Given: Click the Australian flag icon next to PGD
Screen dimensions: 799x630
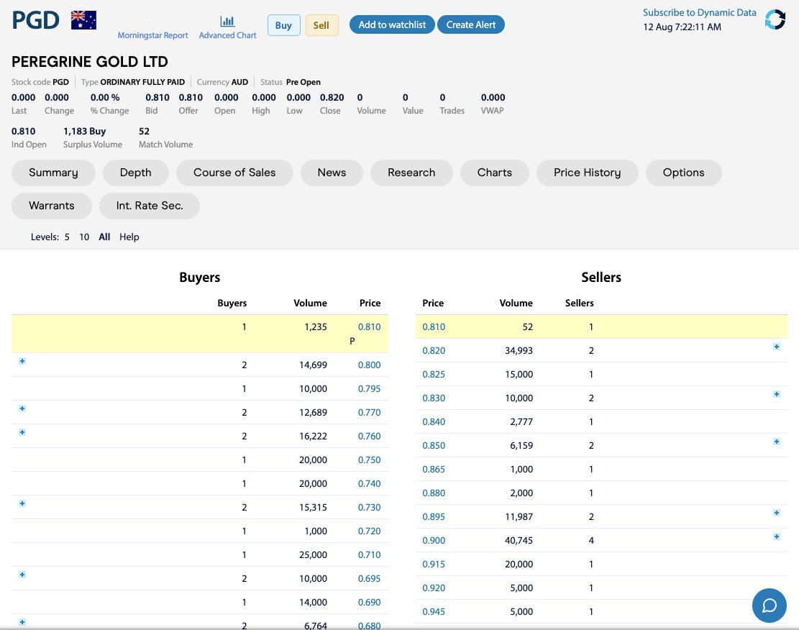Looking at the screenshot, I should [83, 20].
